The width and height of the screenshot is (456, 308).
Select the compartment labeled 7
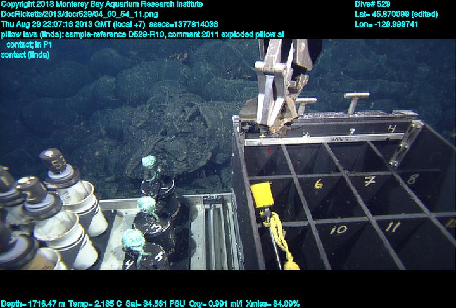click(369, 182)
